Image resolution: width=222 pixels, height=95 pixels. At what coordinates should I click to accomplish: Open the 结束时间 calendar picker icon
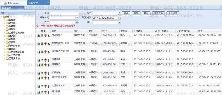pyautogui.click(x=120, y=18)
